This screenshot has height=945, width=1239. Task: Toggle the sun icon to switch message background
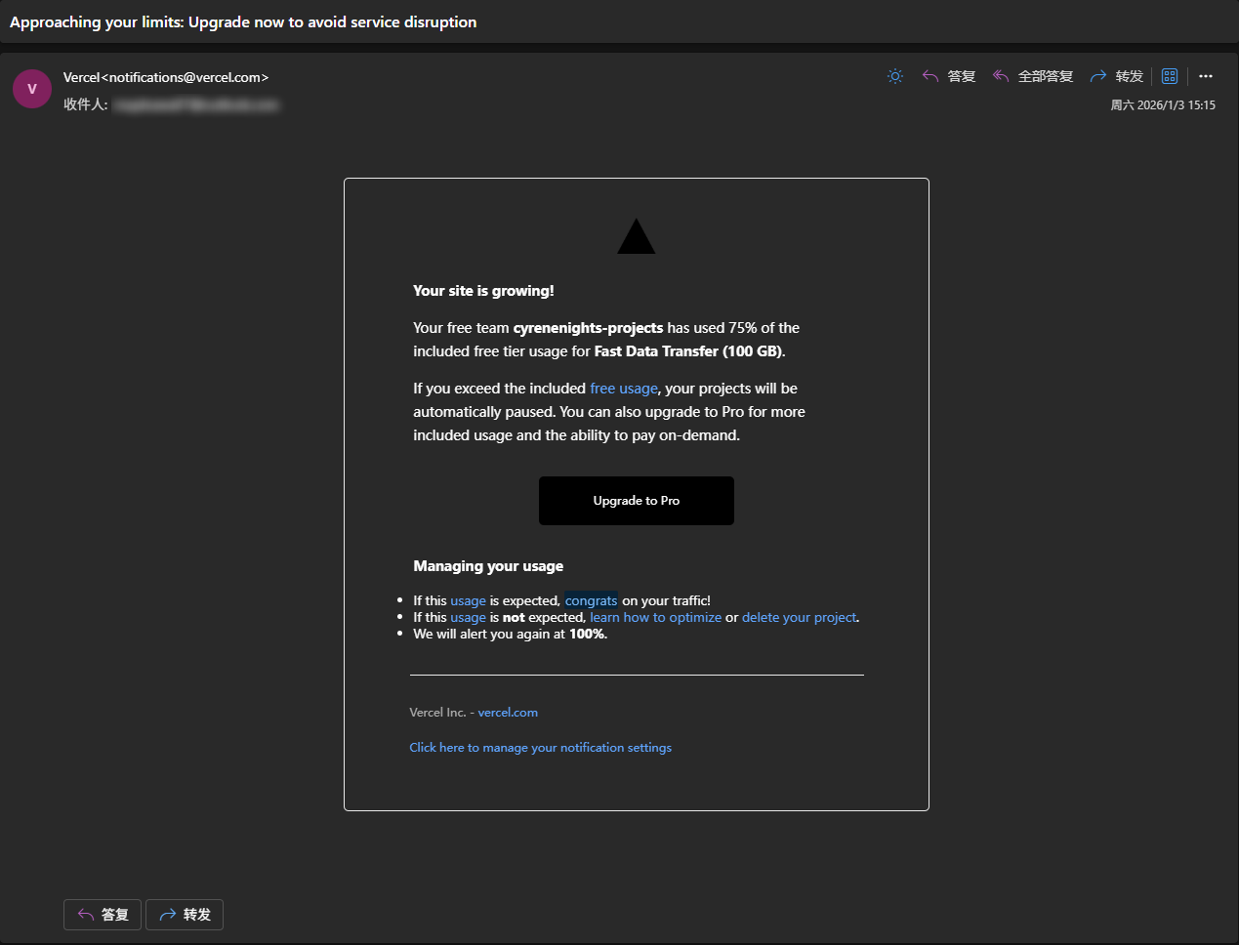pyautogui.click(x=895, y=76)
